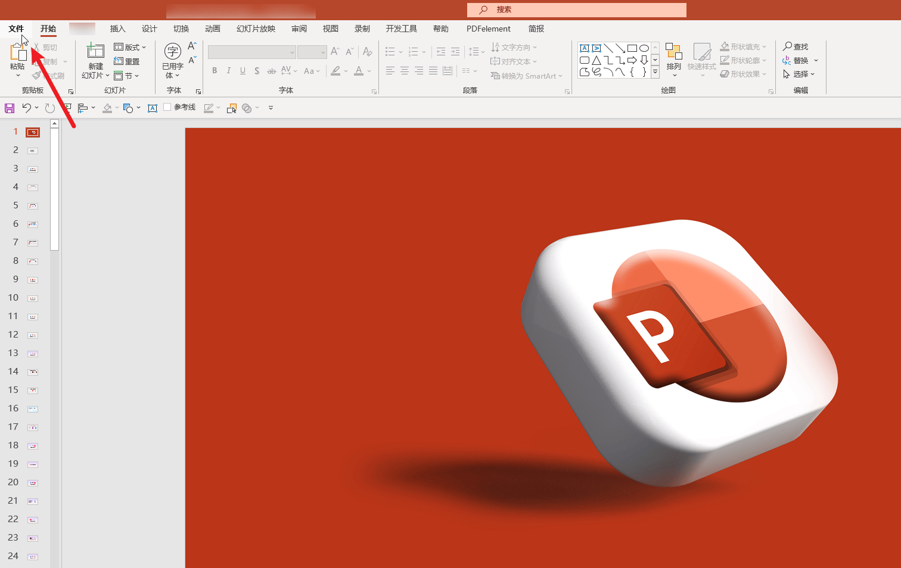This screenshot has height=568, width=901.
Task: Open the 节 section dropdown
Action: [127, 76]
